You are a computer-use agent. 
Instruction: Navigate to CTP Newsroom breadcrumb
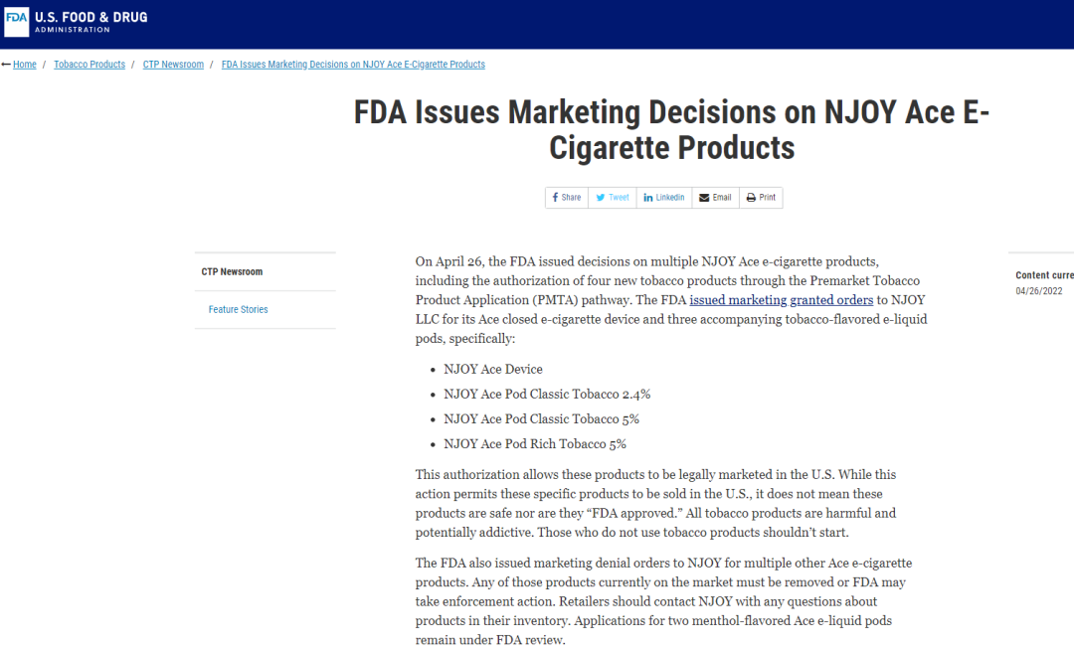tap(173, 65)
